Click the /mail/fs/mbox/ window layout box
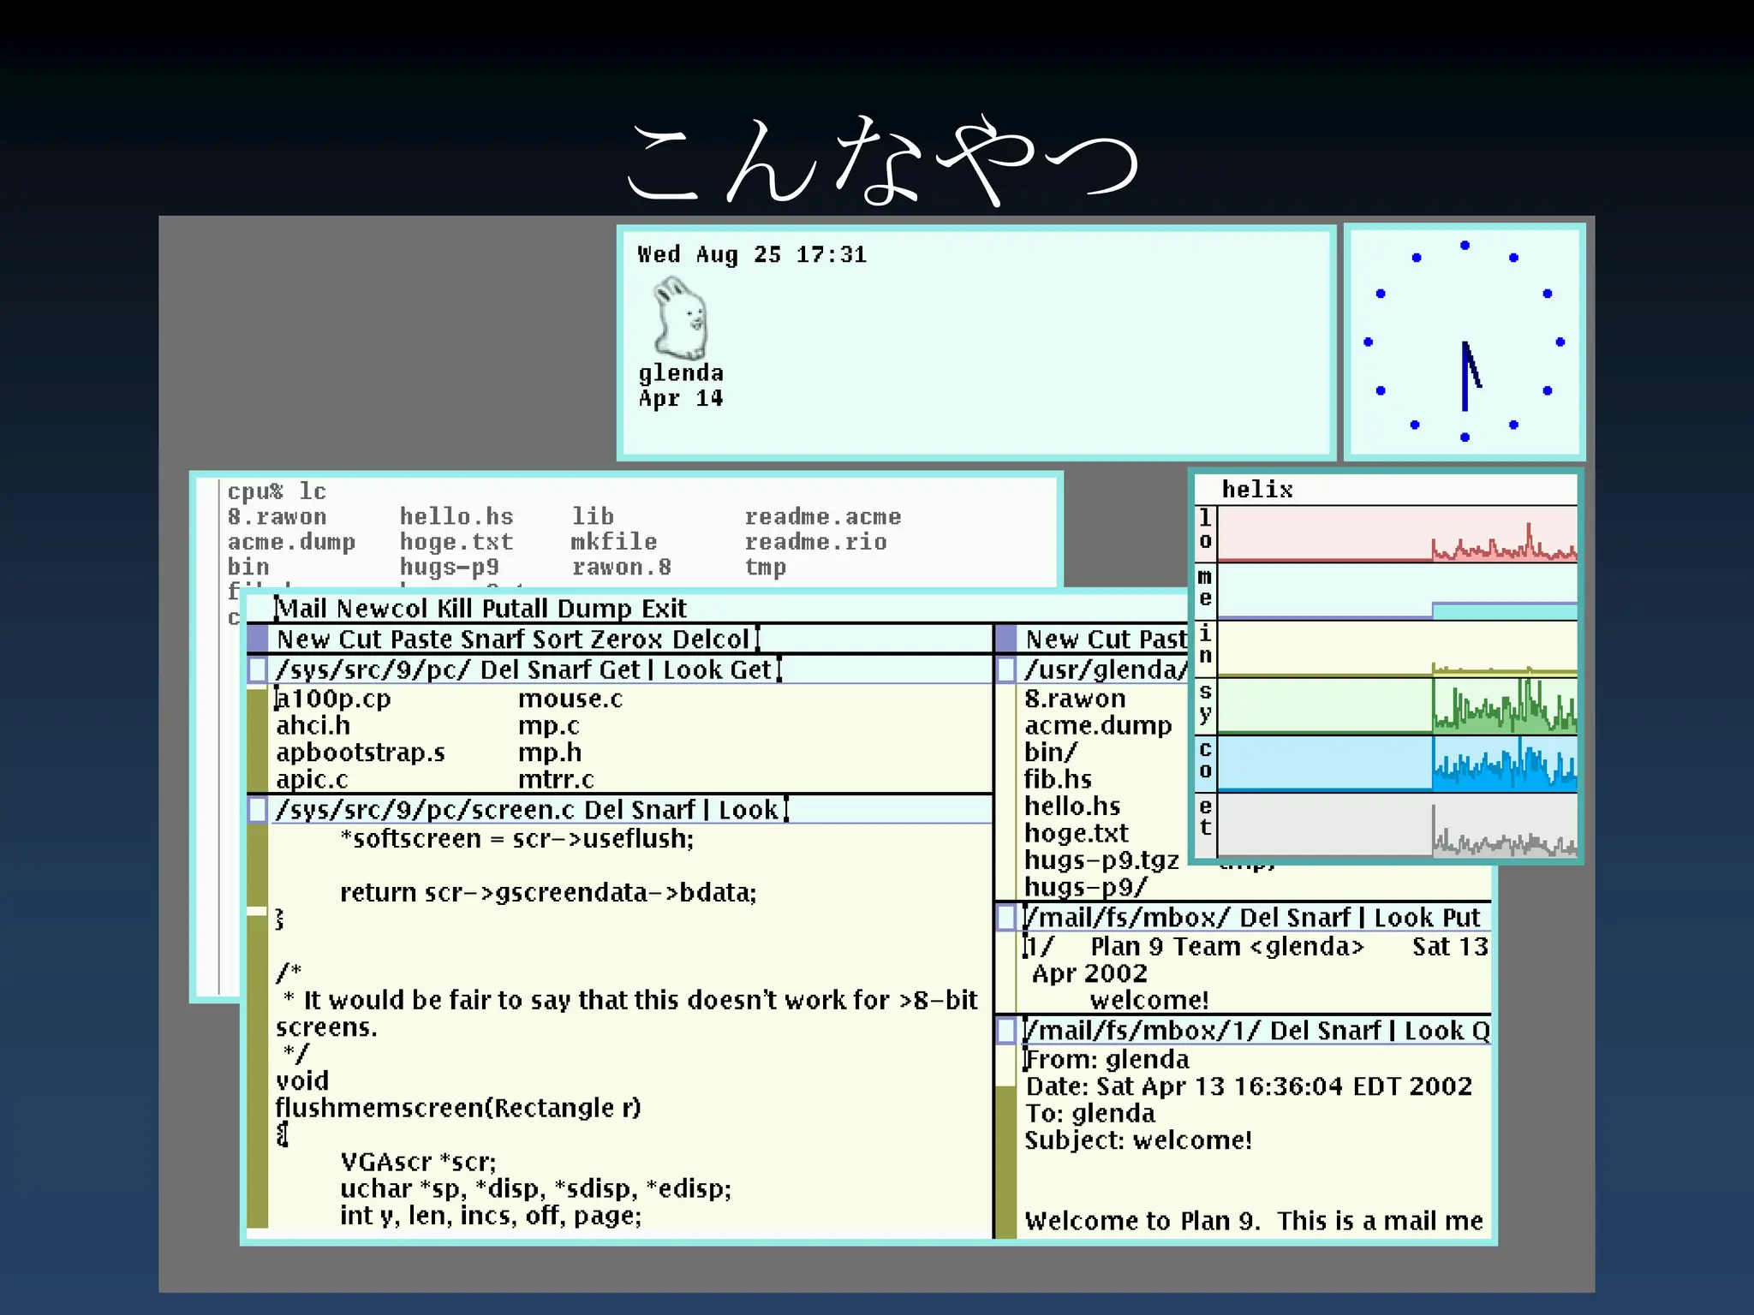 pyautogui.click(x=1006, y=917)
